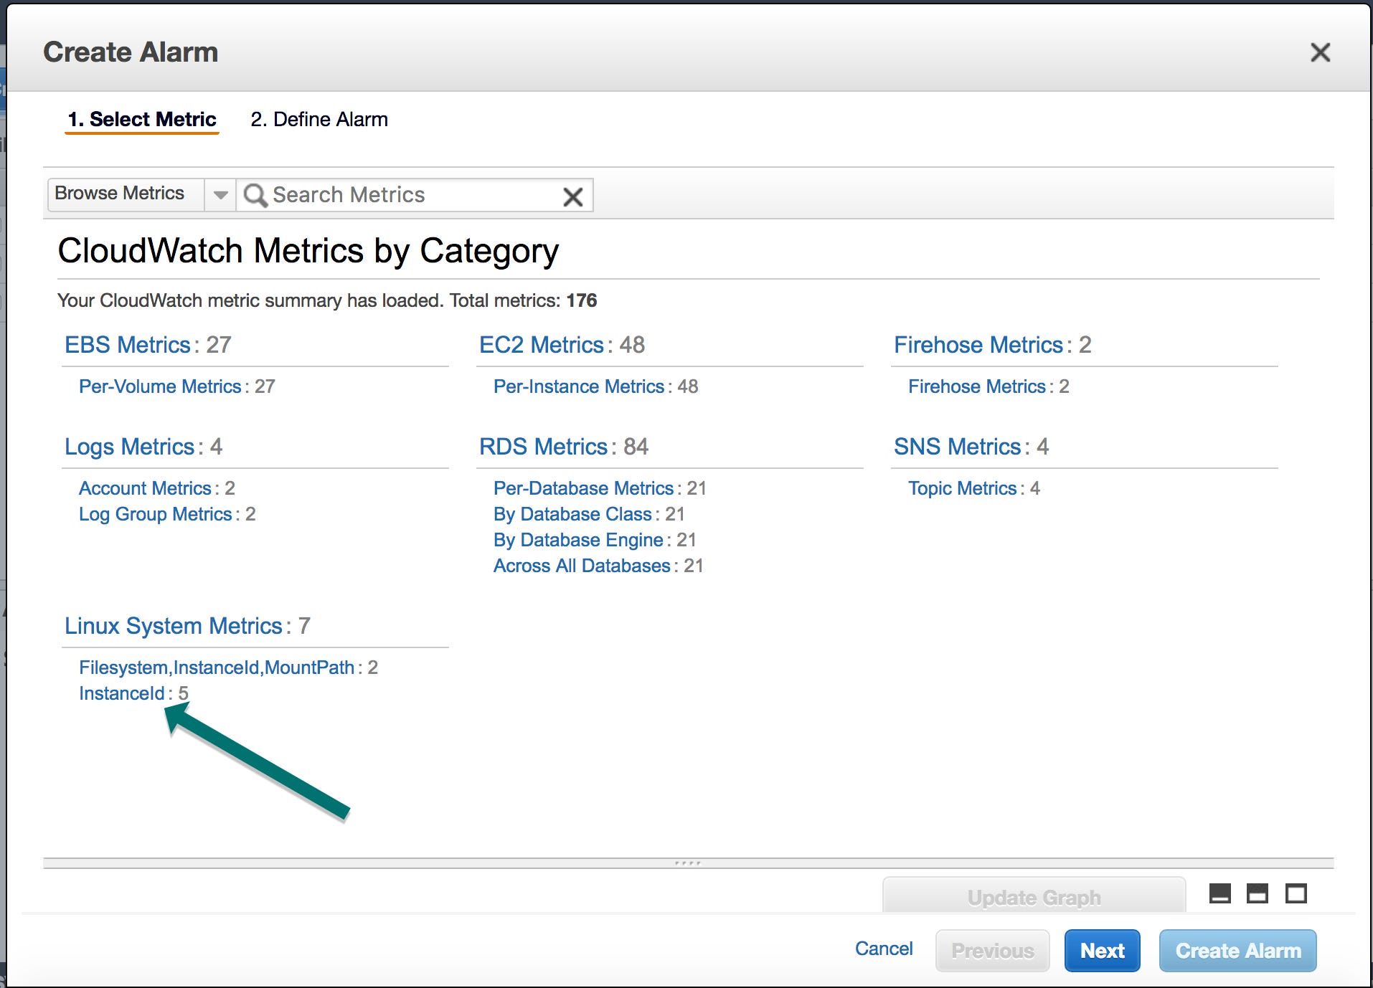Open the RDS Metrics category
The image size is (1373, 988).
(x=544, y=447)
